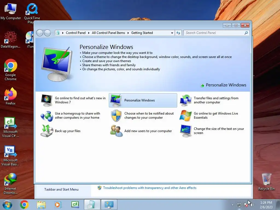Click the Windows Live Essentials flag icon
The width and height of the screenshot is (280, 210).
(x=185, y=116)
